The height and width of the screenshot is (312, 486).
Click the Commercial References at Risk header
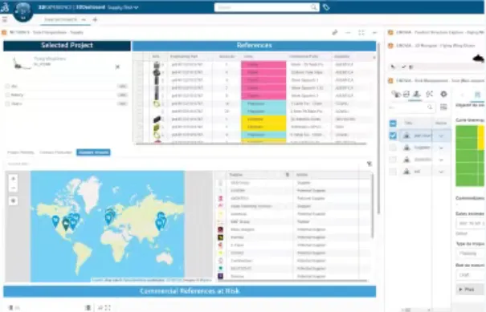click(x=190, y=291)
